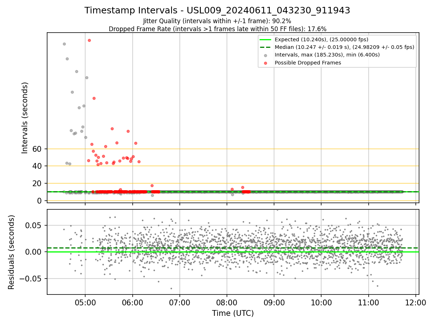The width and height of the screenshot is (435, 326).
Task: Click legend entry 'Intervals, max (185.230s), min (6.400s)'
Action: click(327, 55)
